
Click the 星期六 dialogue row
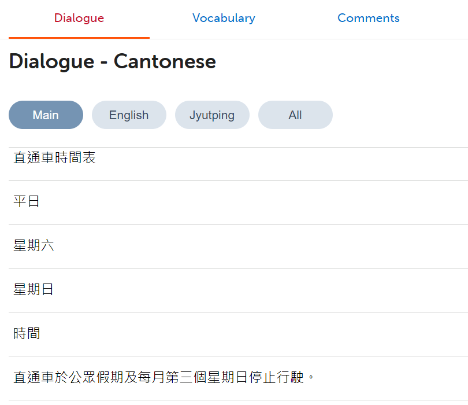point(34,246)
